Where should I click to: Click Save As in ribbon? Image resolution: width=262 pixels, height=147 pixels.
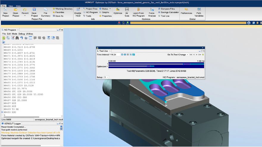[x=58, y=16]
